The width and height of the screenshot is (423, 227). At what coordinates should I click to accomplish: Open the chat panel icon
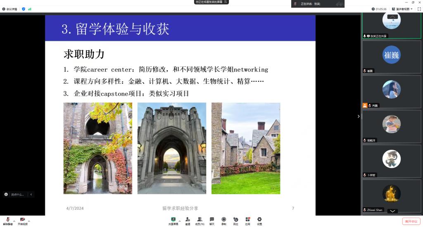(211, 220)
